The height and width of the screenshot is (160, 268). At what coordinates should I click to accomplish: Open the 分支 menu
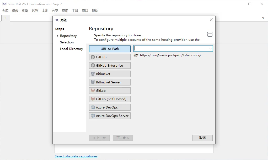click(x=55, y=10)
